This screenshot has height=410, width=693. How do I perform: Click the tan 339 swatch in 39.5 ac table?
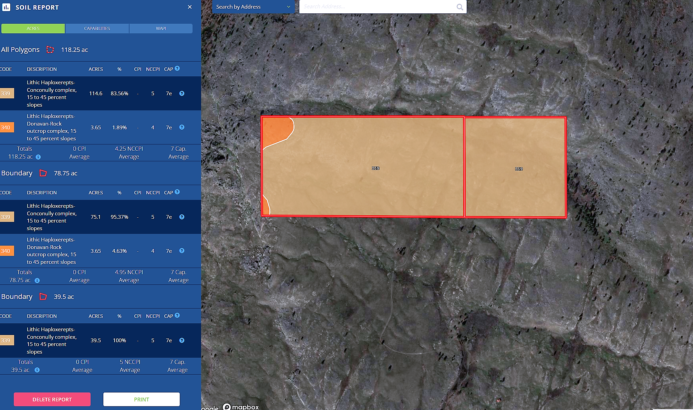tap(7, 341)
